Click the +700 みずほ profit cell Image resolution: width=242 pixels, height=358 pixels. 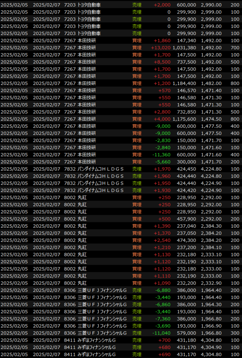point(165,340)
